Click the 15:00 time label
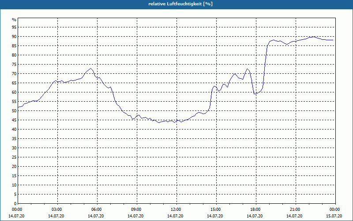This screenshot has width=353, height=221. [216, 210]
